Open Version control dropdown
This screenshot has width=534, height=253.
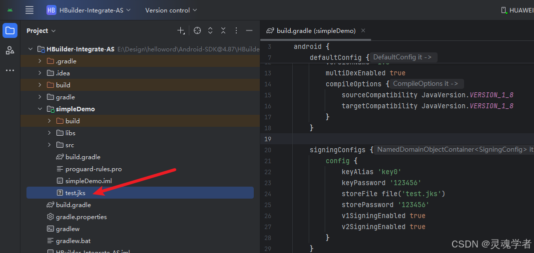(171, 10)
